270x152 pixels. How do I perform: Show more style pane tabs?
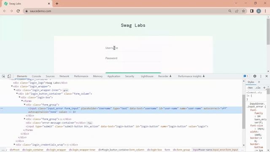pos(259,82)
